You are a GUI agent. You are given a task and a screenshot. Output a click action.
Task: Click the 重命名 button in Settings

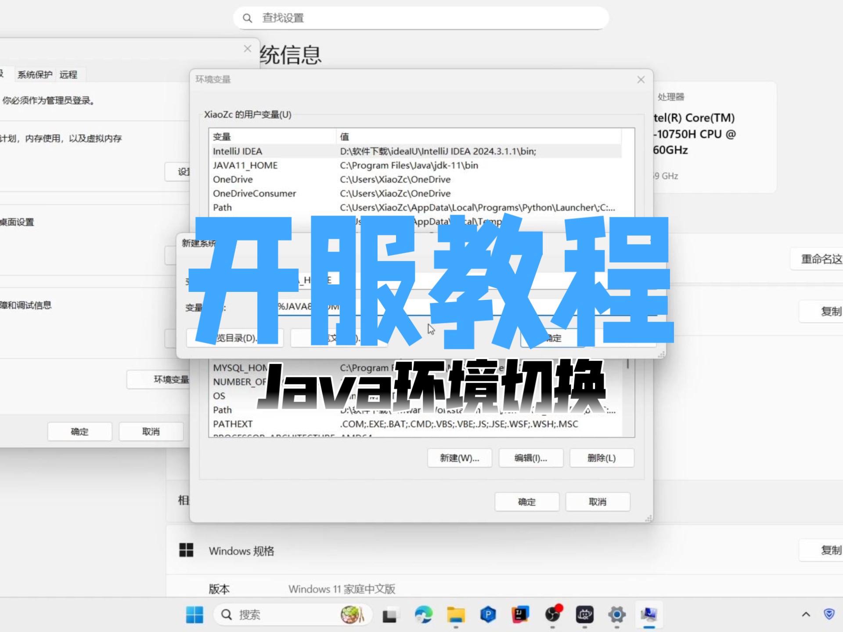tap(817, 259)
